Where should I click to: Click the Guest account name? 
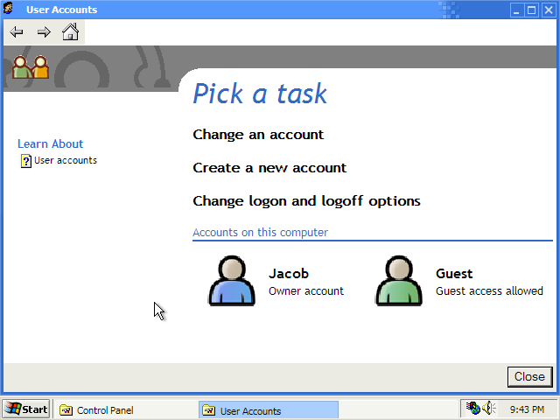pos(454,274)
